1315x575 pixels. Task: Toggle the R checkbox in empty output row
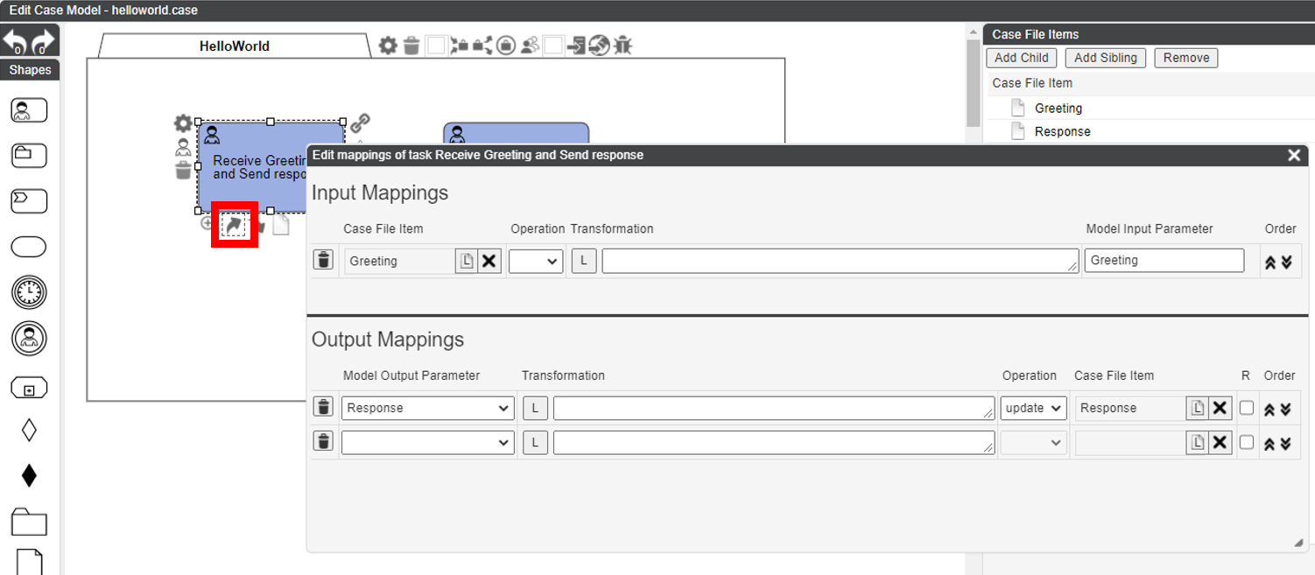click(x=1247, y=442)
